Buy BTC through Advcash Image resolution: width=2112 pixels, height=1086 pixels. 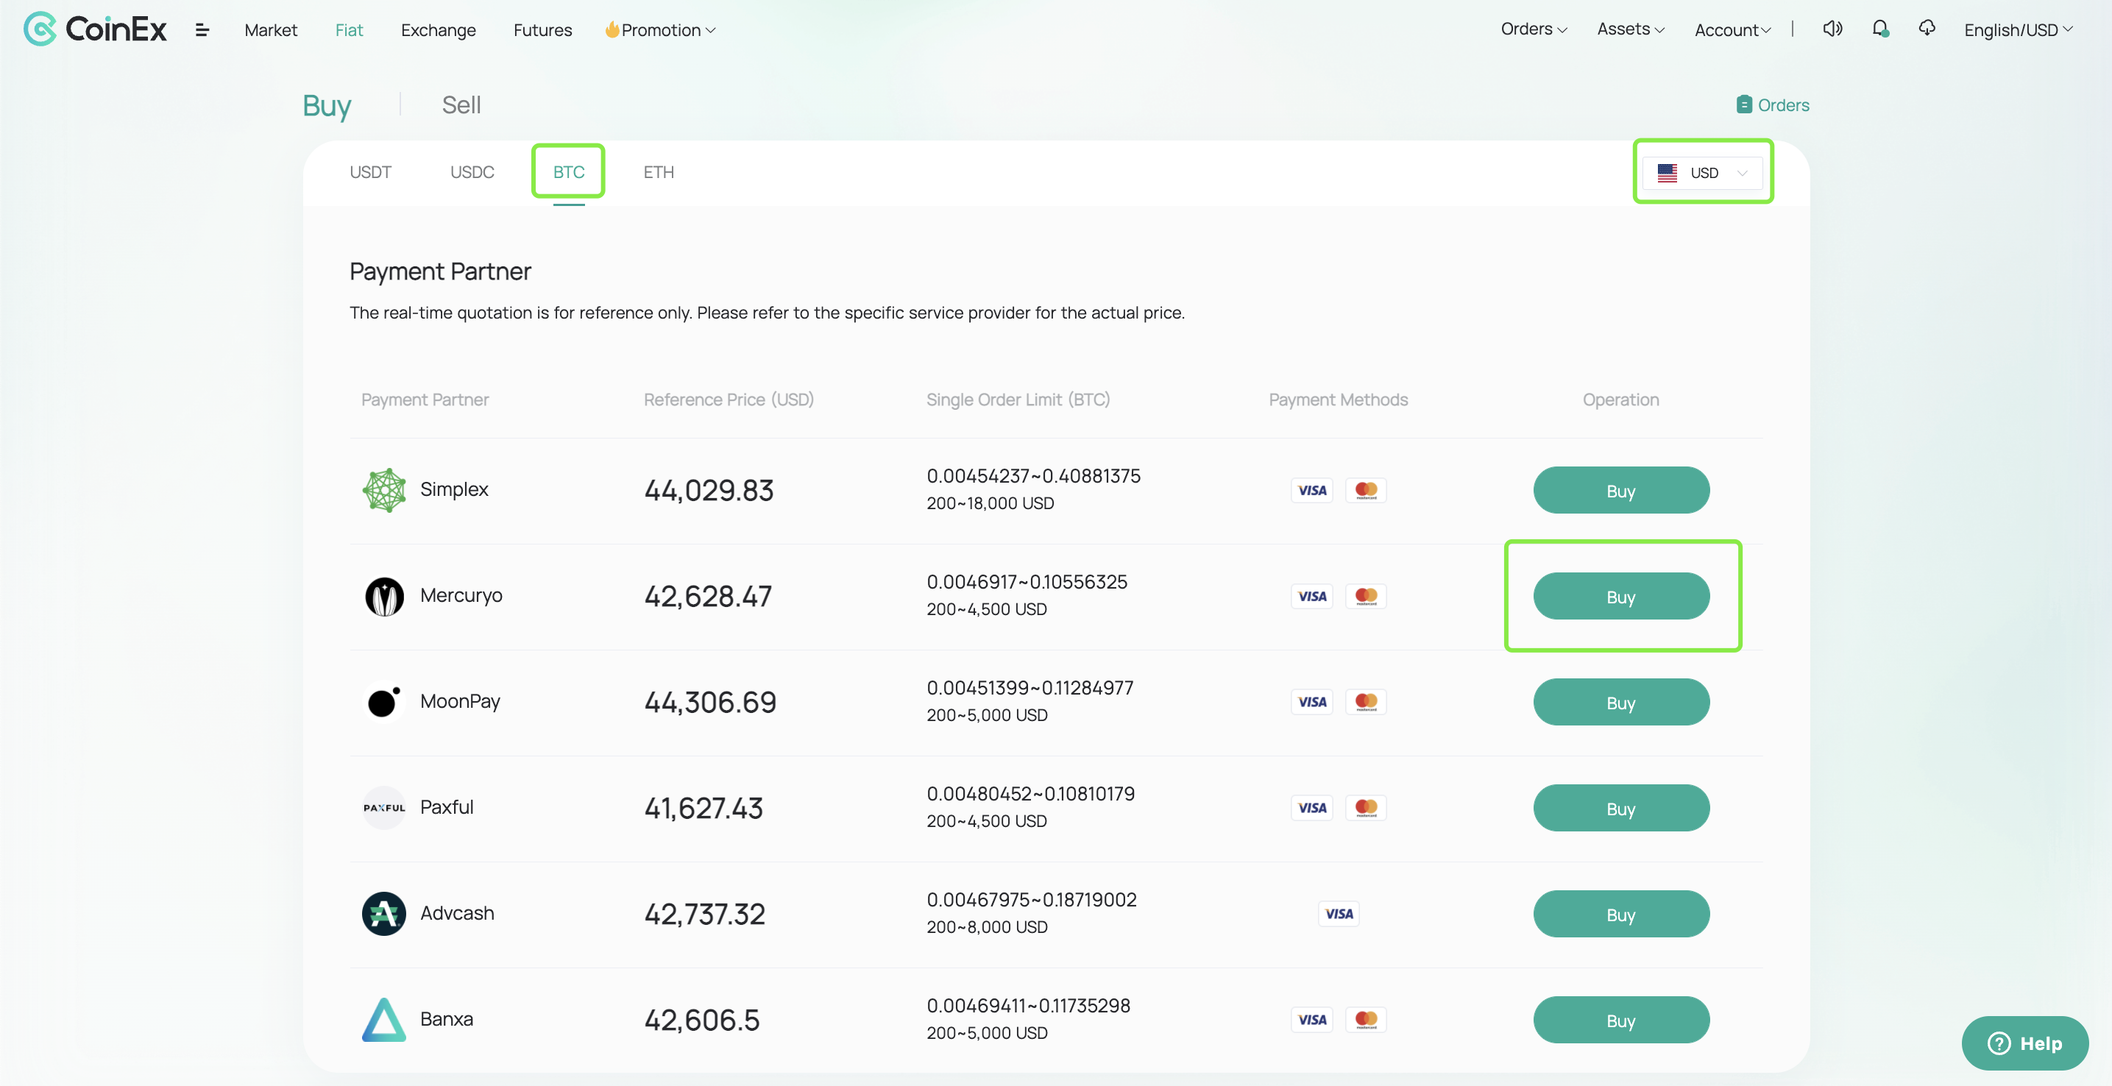(1621, 913)
